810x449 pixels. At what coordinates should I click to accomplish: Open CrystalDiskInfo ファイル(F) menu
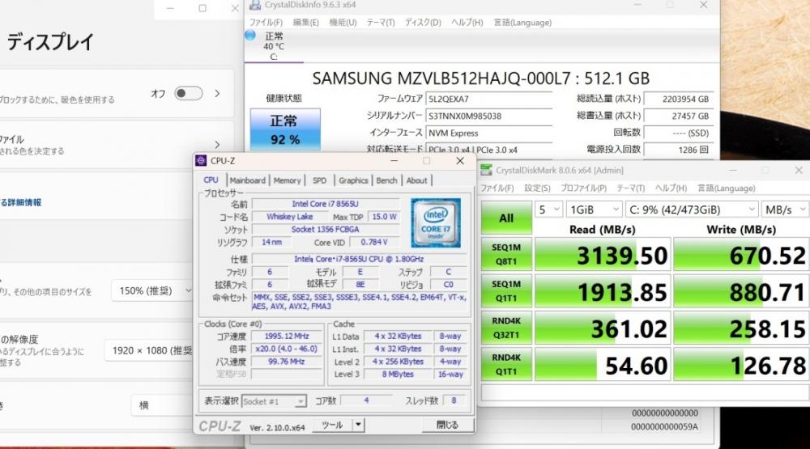point(266,22)
